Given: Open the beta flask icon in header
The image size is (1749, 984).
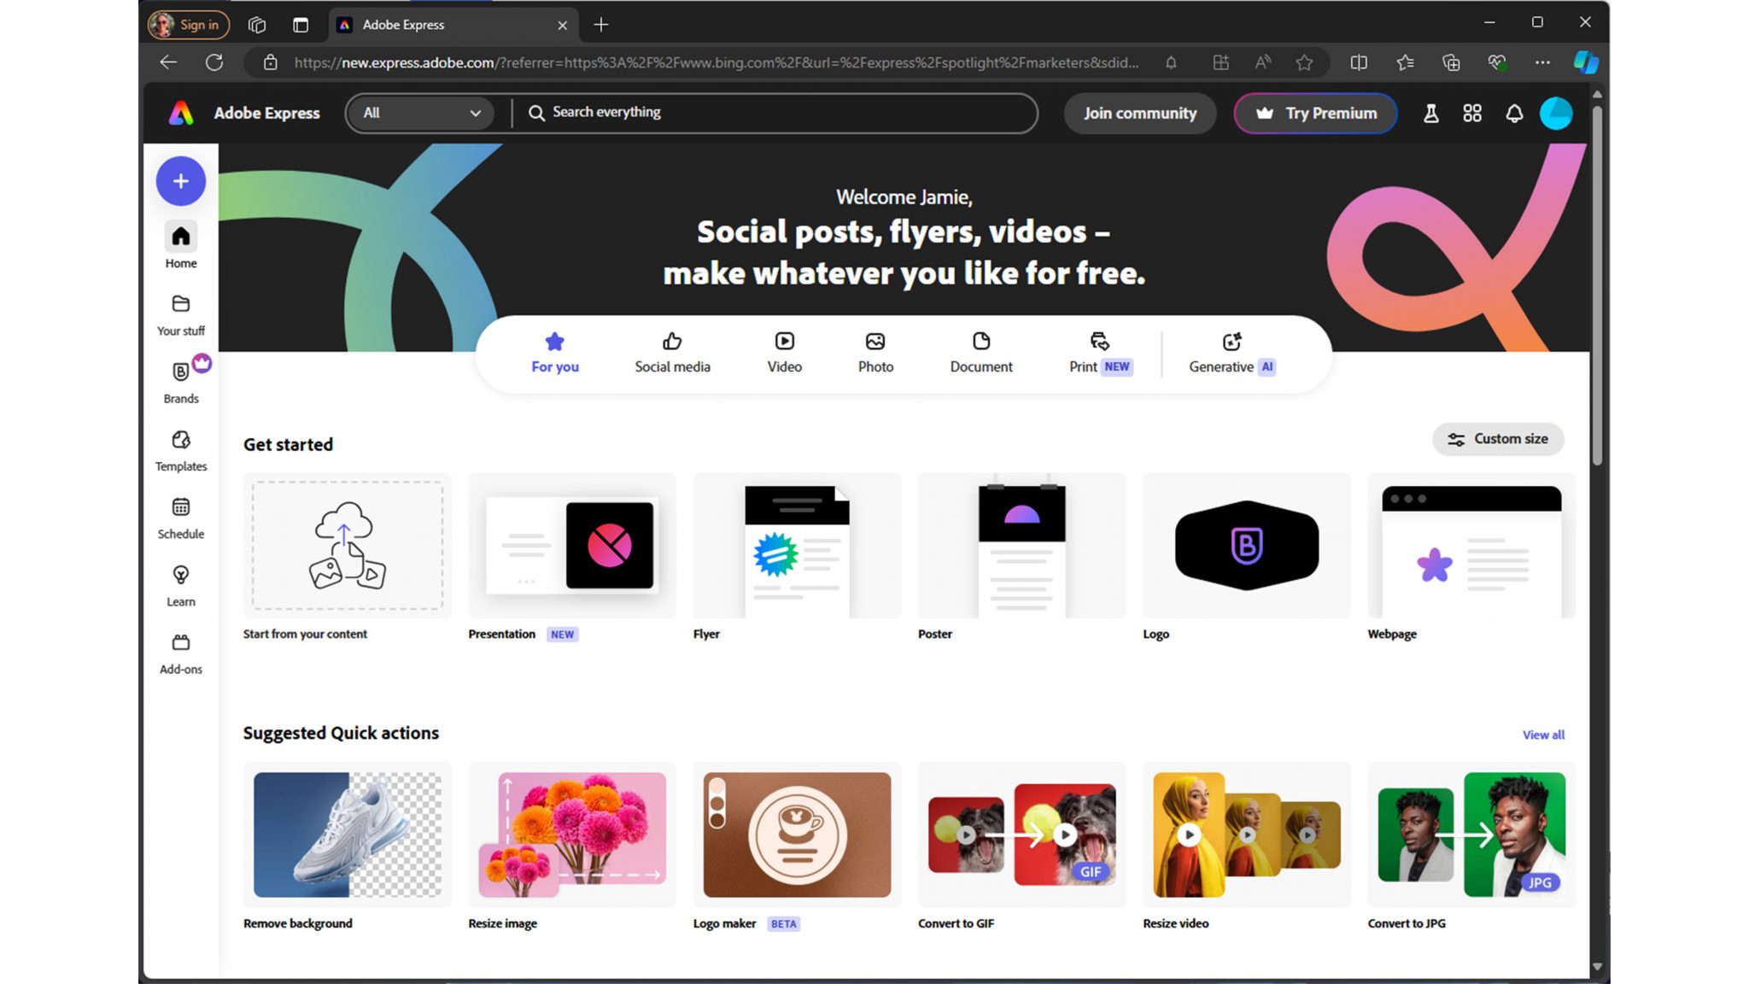Looking at the screenshot, I should [x=1430, y=114].
